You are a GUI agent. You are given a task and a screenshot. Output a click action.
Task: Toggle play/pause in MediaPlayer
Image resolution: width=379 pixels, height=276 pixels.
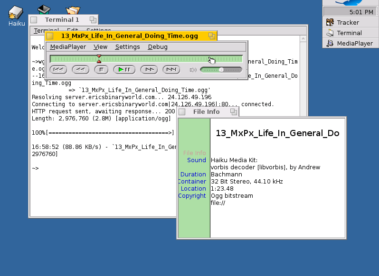coord(124,70)
